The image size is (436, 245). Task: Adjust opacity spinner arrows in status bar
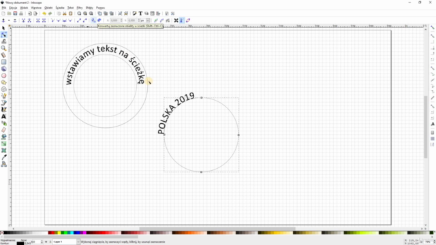[42, 242]
